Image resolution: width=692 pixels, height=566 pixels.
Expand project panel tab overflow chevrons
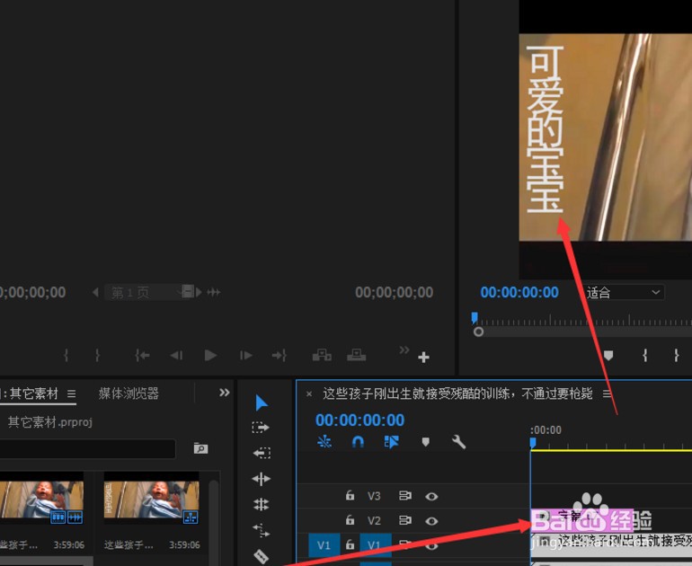click(x=224, y=393)
